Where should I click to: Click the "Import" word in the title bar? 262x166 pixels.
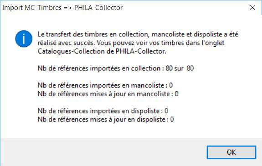tap(13, 8)
